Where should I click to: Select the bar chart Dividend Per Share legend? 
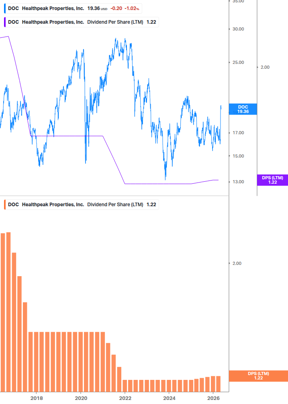(x=81, y=205)
